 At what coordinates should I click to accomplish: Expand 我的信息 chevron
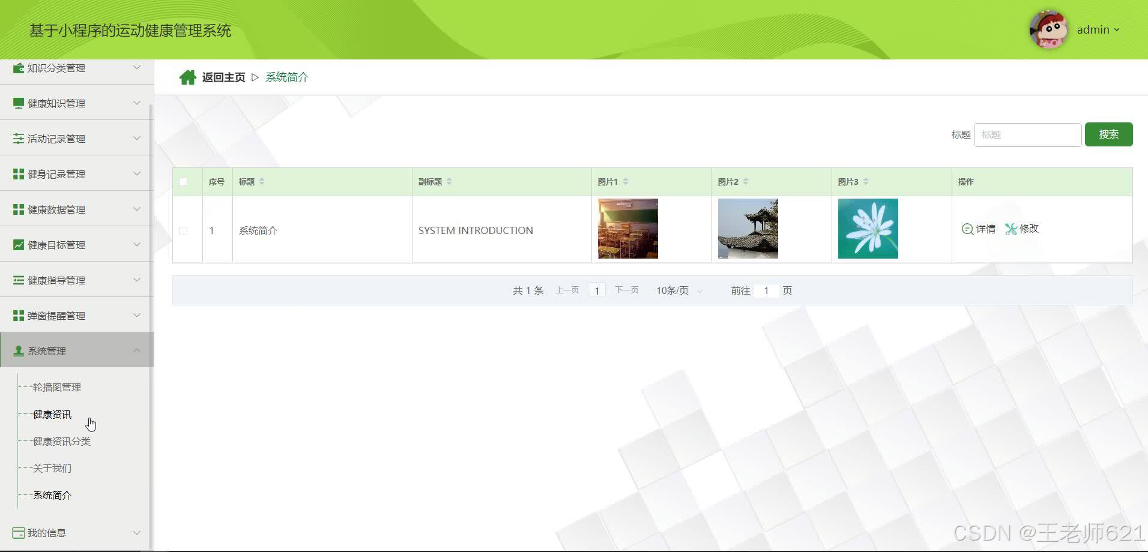tap(137, 532)
